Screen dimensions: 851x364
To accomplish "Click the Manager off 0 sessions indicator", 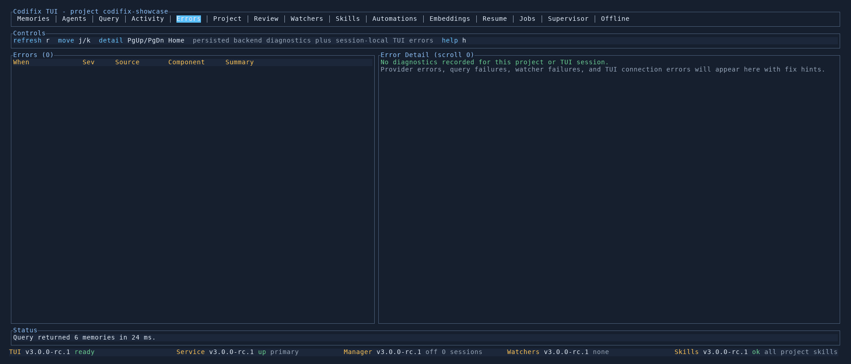I will 413,352.
